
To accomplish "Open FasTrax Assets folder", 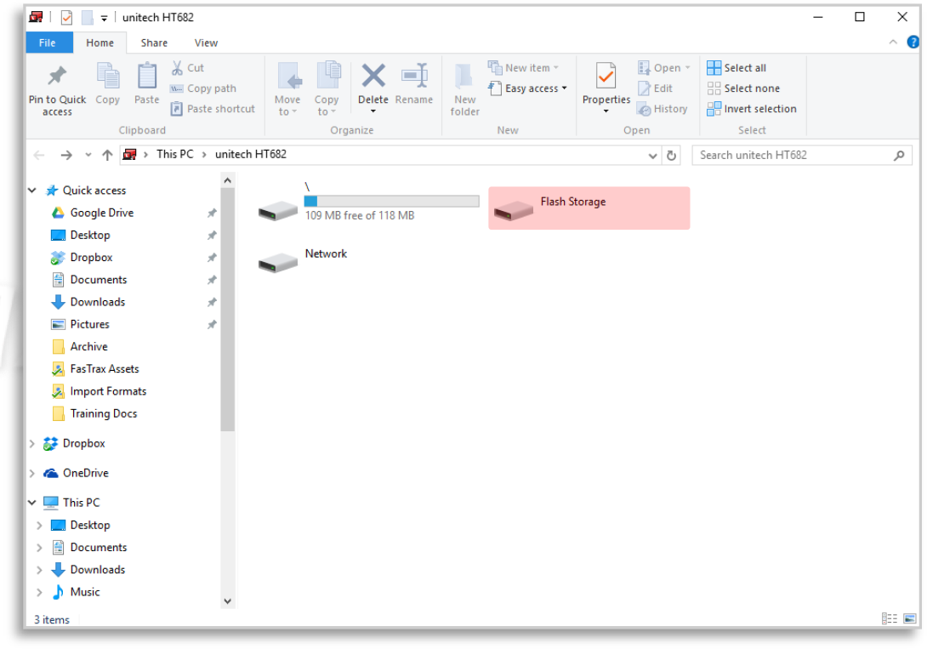I will (x=104, y=369).
